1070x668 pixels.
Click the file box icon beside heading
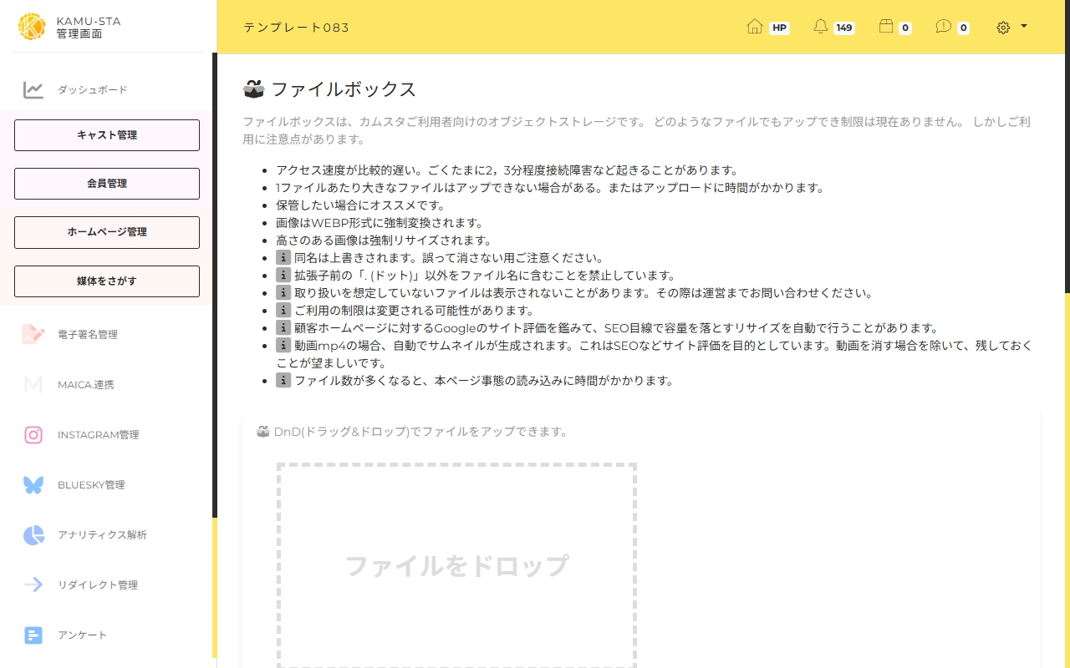pos(253,89)
